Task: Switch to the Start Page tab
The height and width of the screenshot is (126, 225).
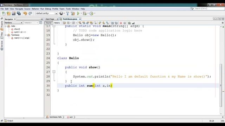Action: pos(50,19)
